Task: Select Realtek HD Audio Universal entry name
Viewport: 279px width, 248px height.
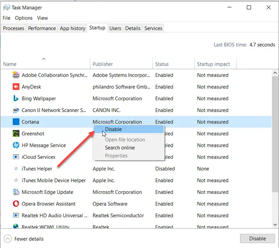Action: coord(55,215)
